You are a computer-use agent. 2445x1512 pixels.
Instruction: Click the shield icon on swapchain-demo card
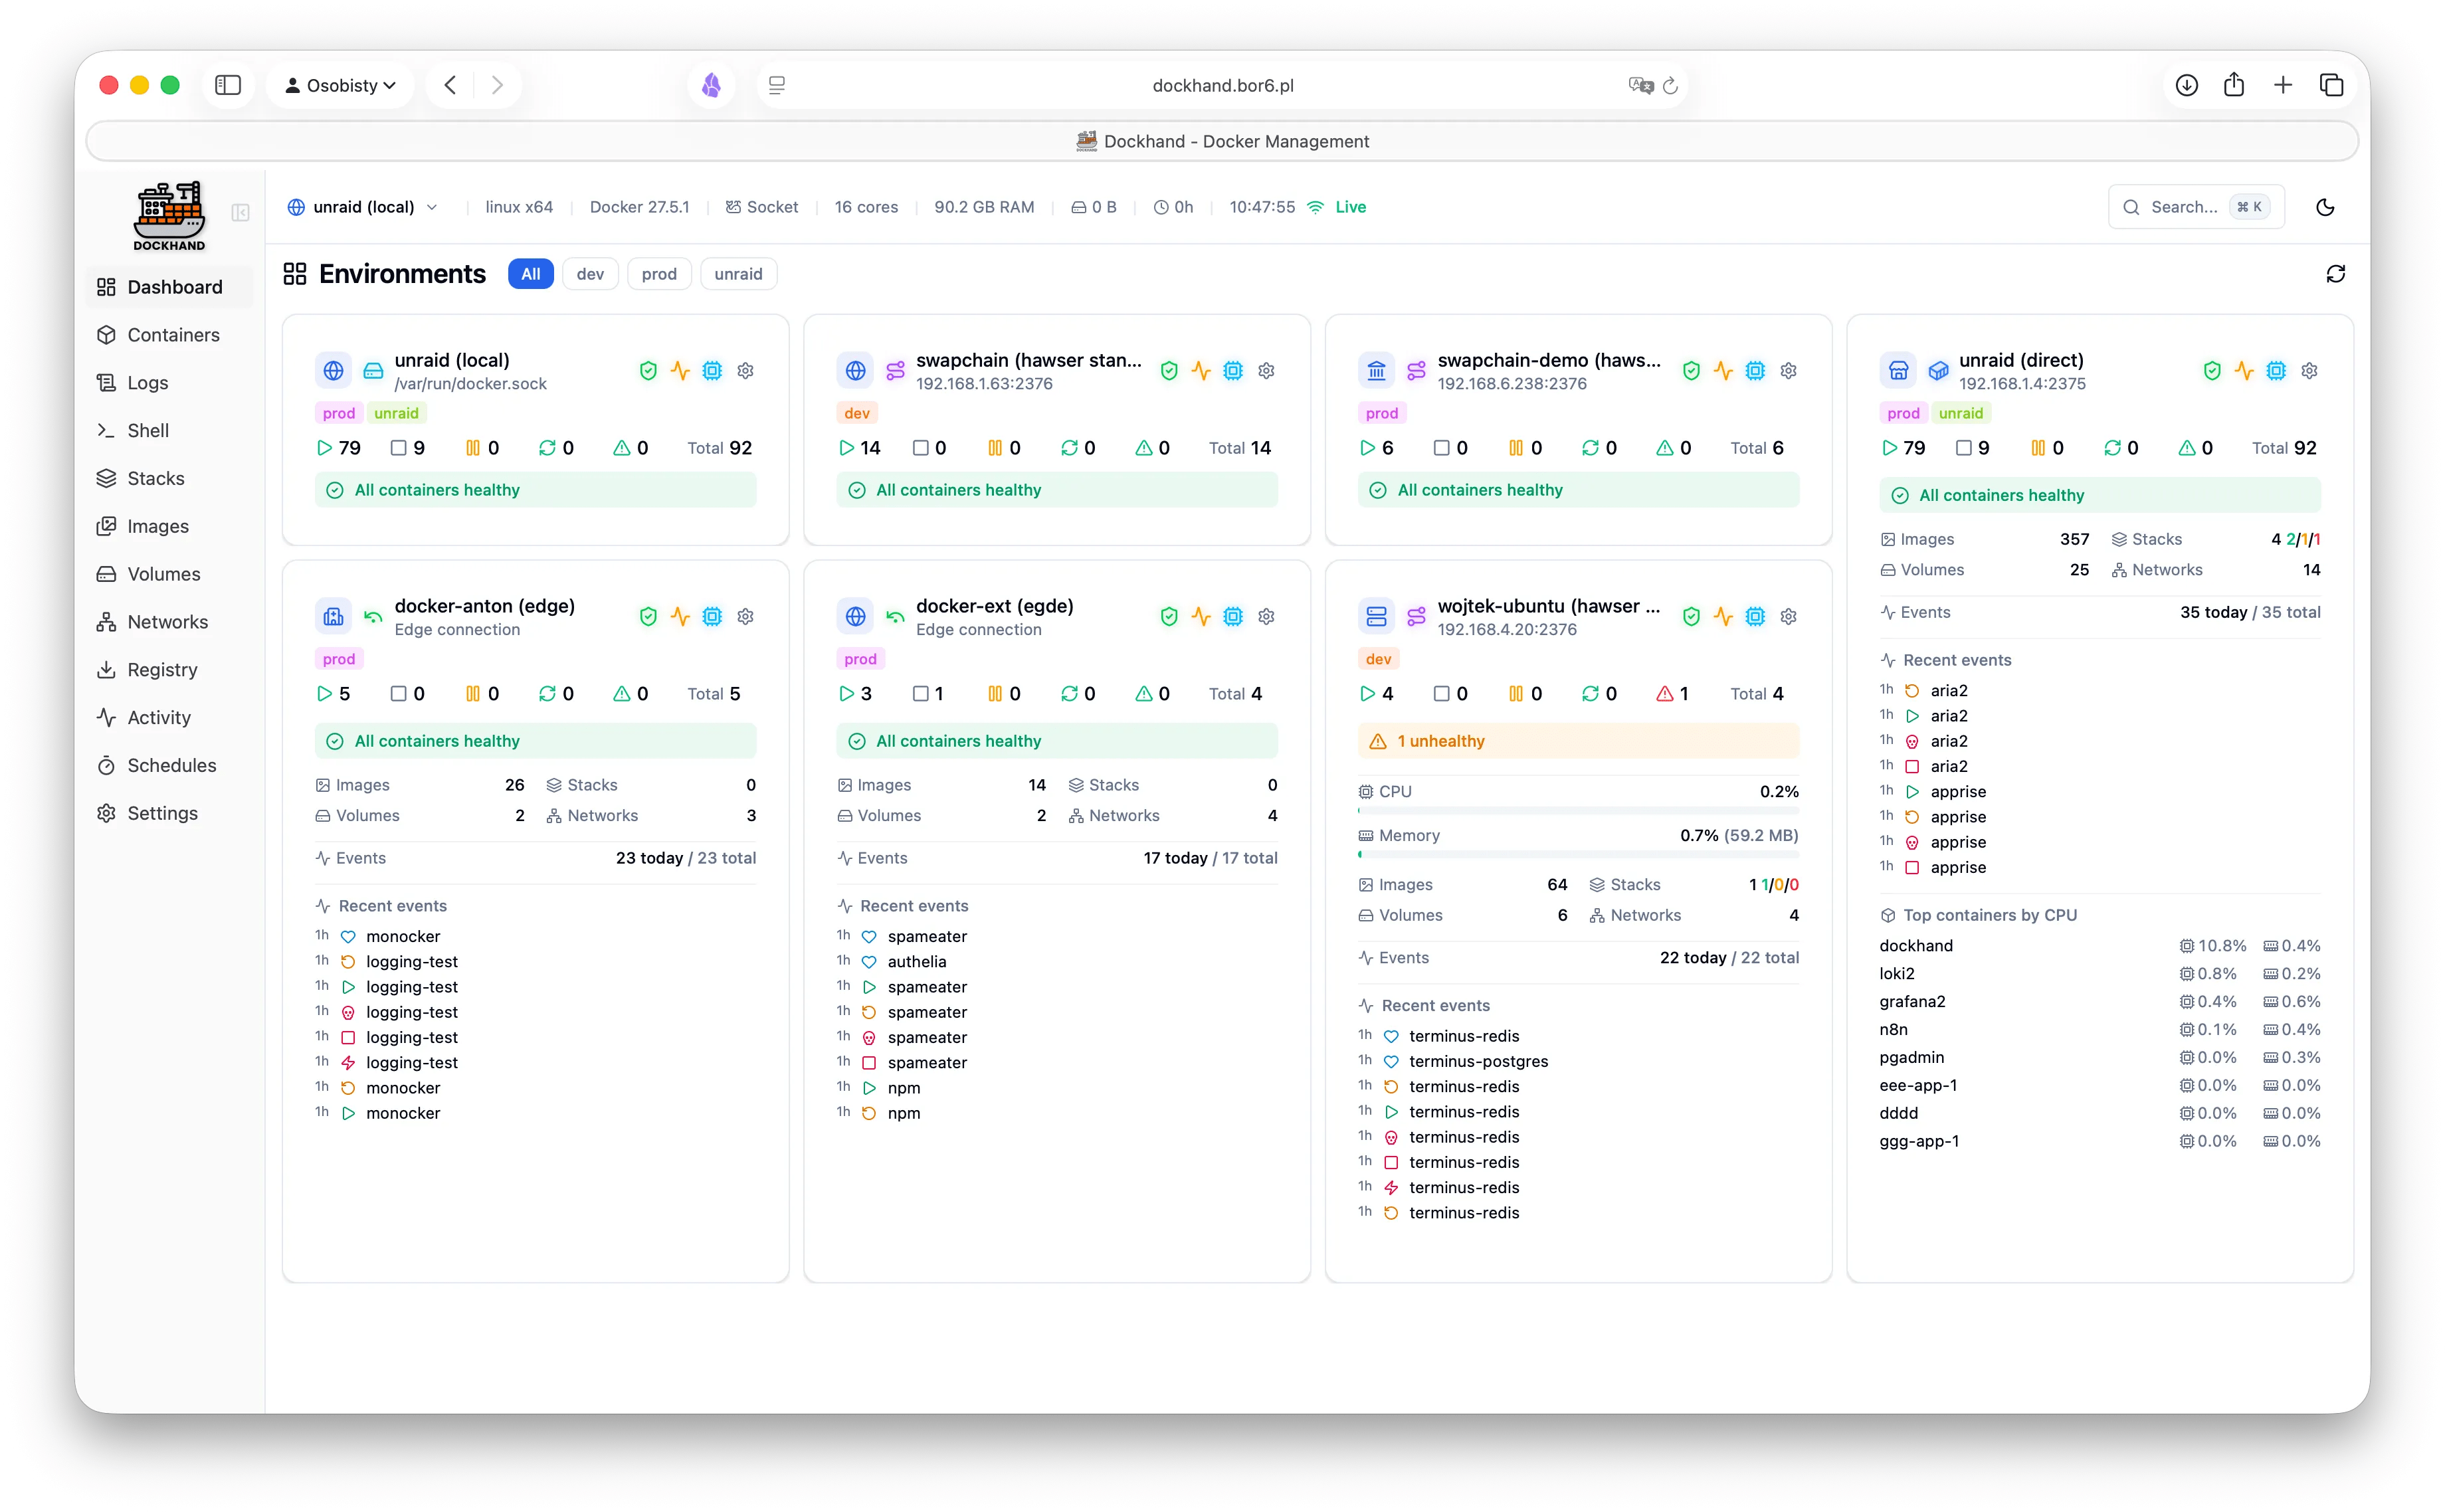pos(1690,371)
